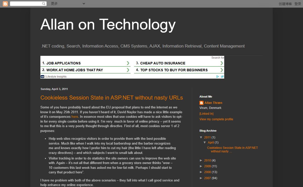Open the 2008 archive year link
Viewport: 303px width, 187px height.
pos(207,172)
